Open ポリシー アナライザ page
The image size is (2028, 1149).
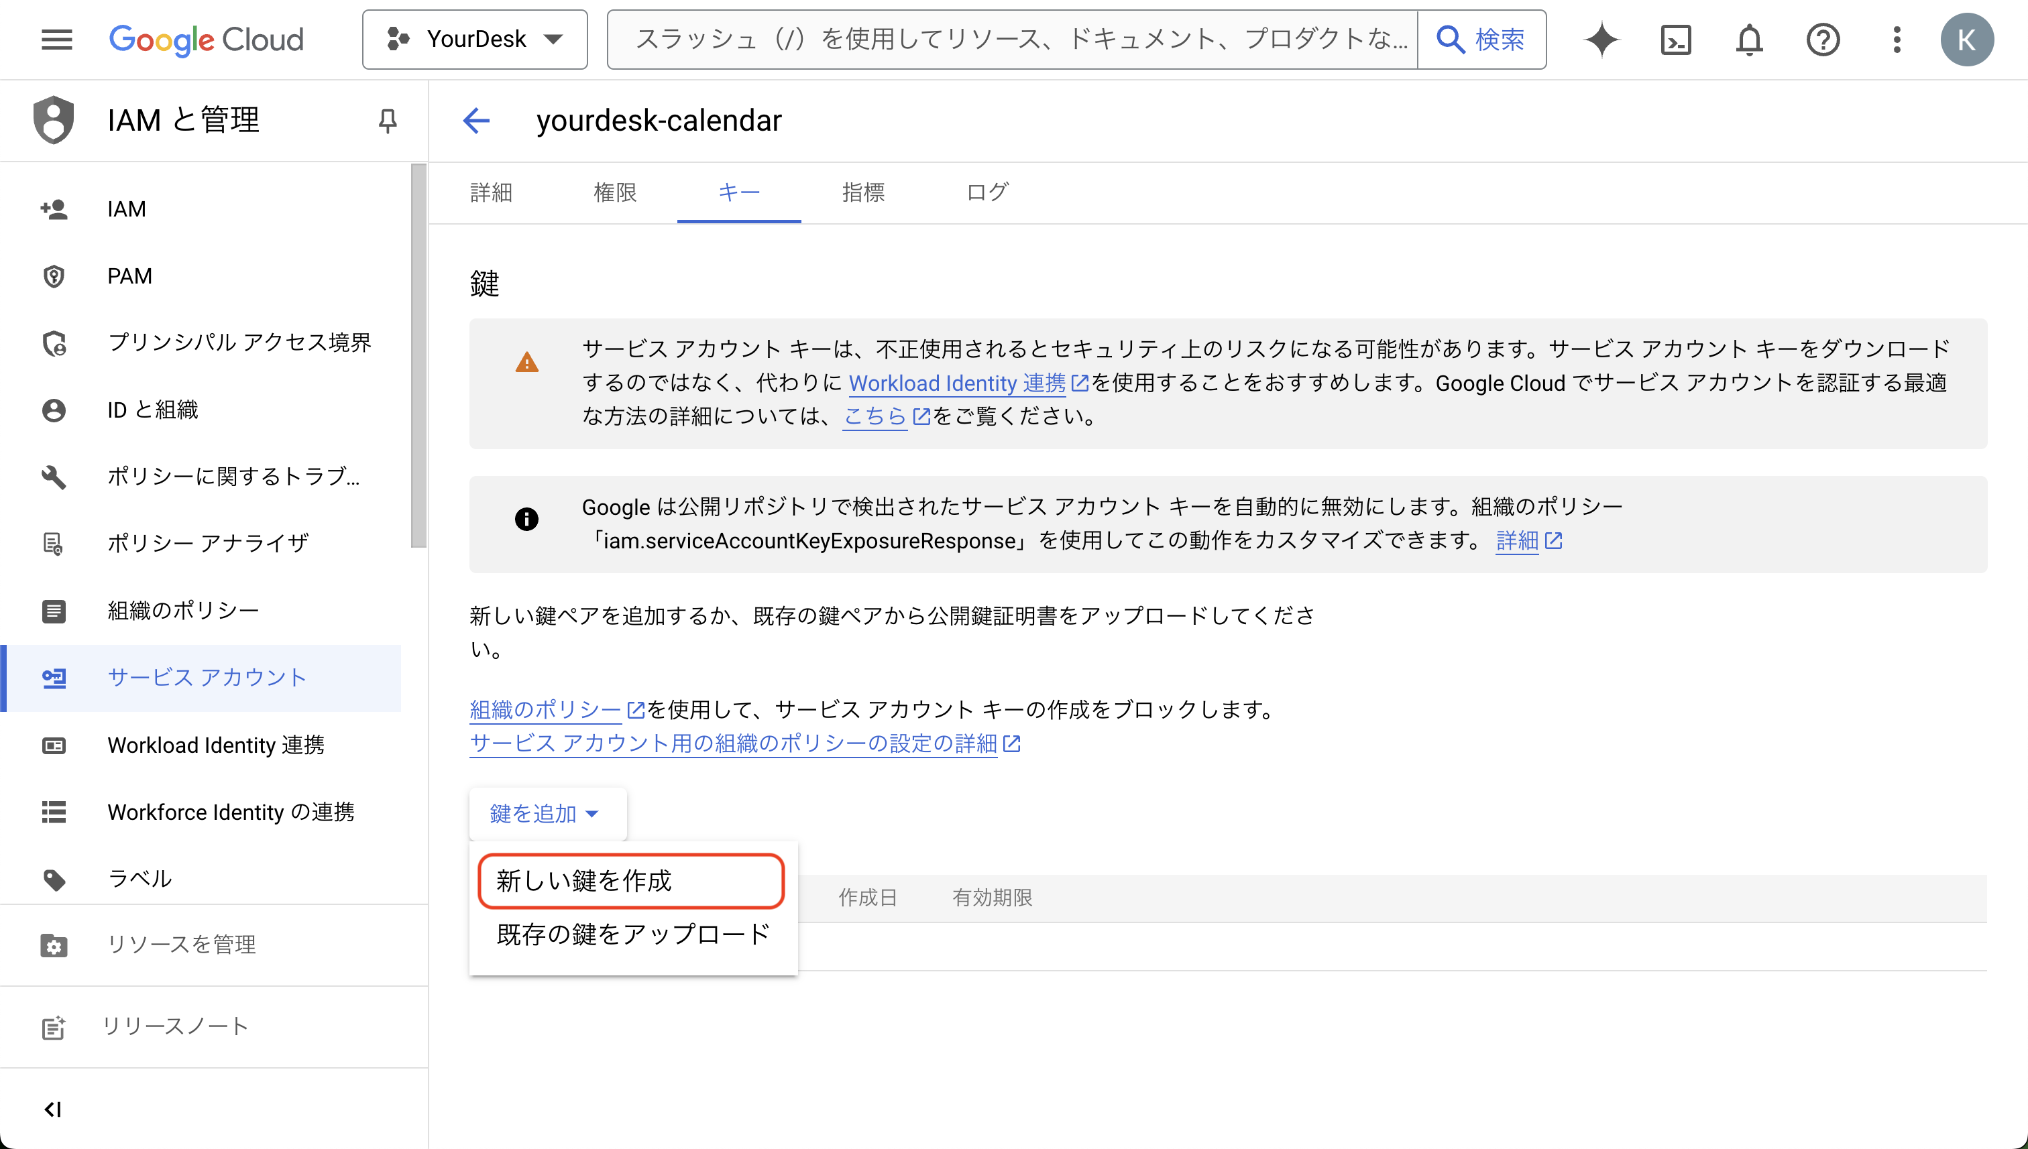coord(201,544)
